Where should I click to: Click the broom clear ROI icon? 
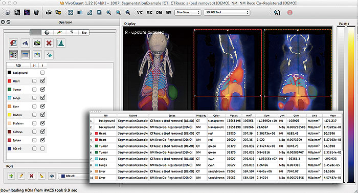(41, 176)
